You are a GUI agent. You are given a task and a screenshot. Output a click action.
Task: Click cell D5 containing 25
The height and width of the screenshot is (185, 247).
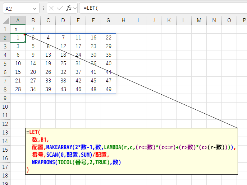pyautogui.click(x=63, y=63)
